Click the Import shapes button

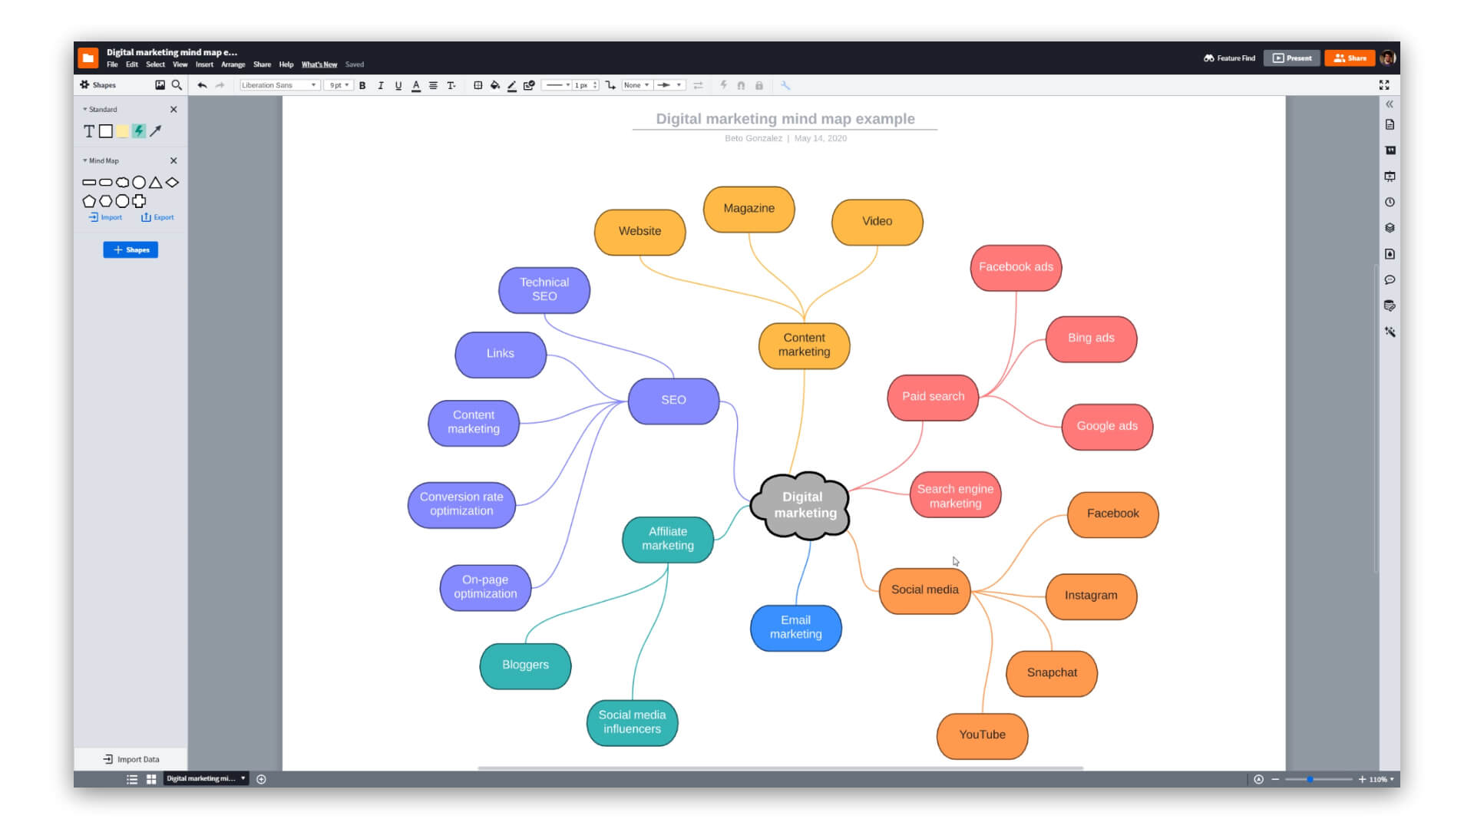coord(105,216)
